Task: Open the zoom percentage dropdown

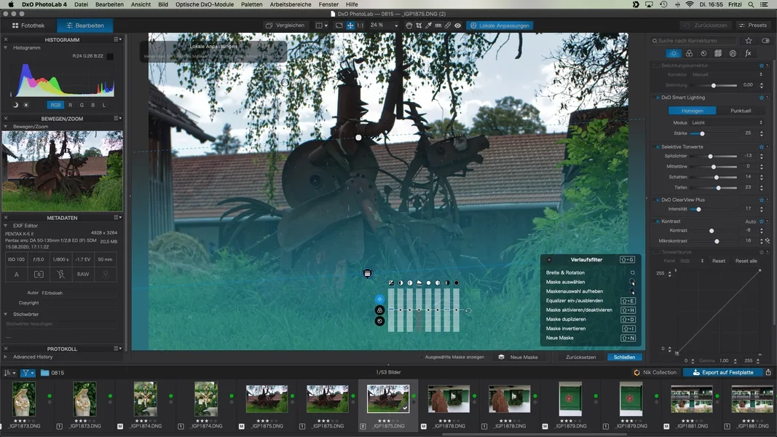Action: (x=396, y=25)
